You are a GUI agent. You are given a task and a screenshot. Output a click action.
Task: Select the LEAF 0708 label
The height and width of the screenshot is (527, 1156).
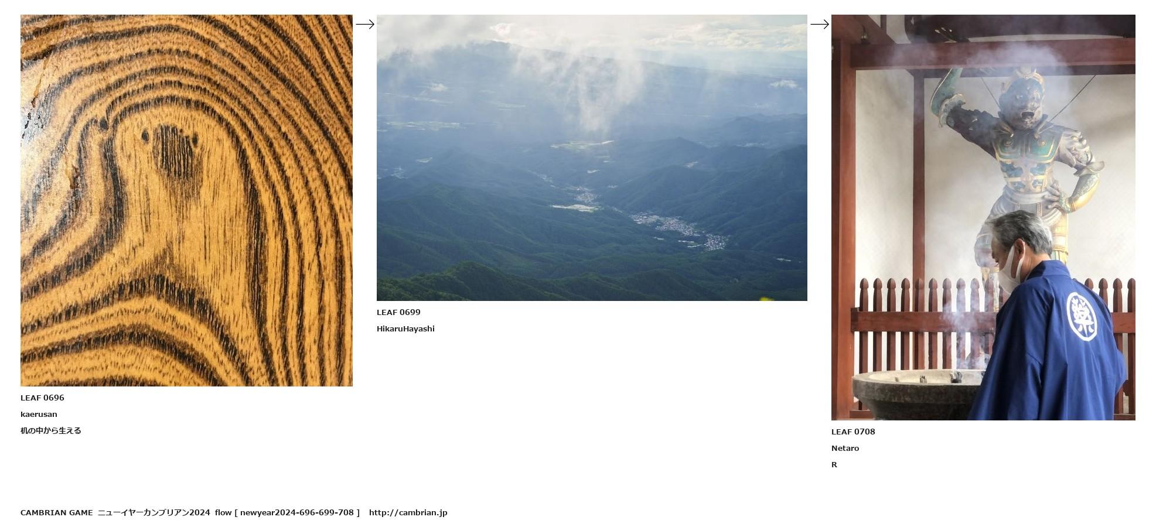click(853, 432)
